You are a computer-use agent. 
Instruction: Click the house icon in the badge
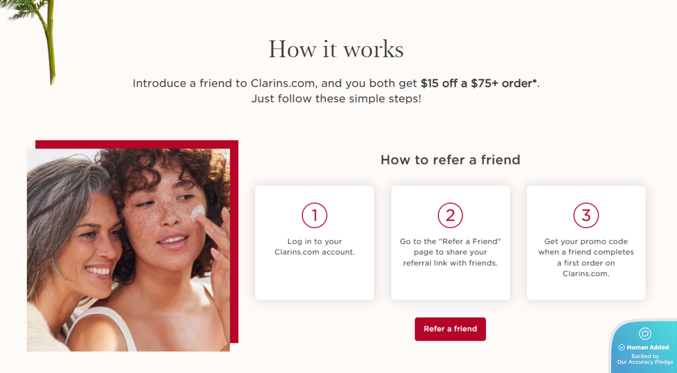[645, 334]
